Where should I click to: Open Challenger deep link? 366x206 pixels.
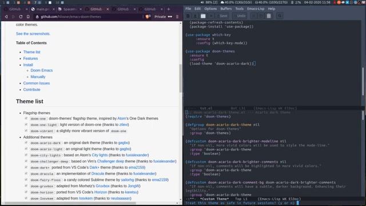tap(110, 161)
